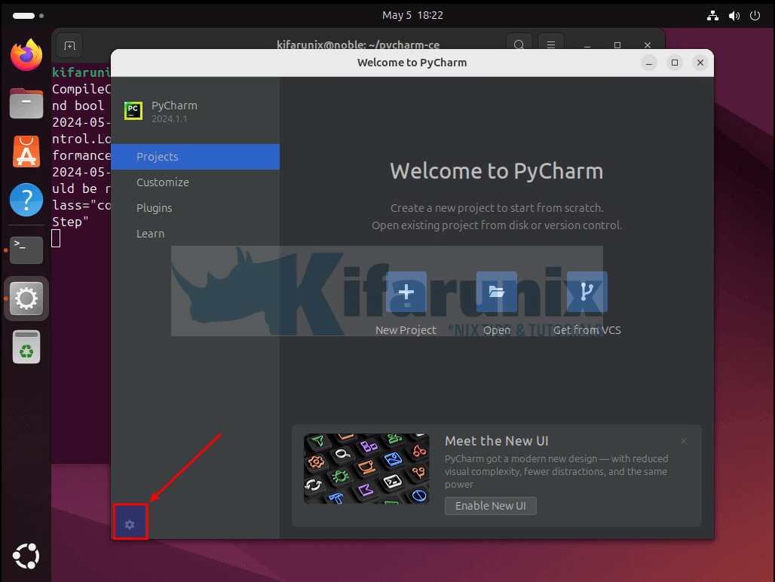This screenshot has height=582, width=775.
Task: Click the New UI preview thumbnail image
Action: pos(366,468)
